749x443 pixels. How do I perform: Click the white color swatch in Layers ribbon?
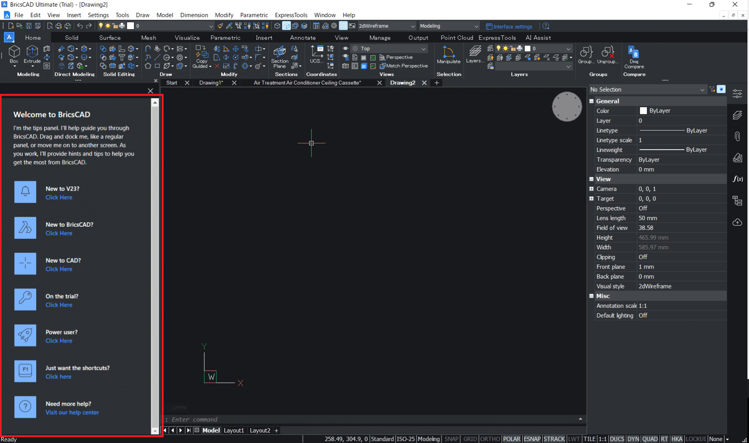point(527,48)
